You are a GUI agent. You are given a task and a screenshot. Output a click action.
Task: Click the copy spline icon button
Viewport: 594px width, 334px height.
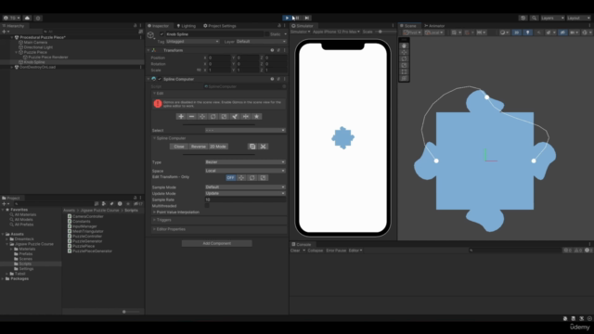click(252, 147)
